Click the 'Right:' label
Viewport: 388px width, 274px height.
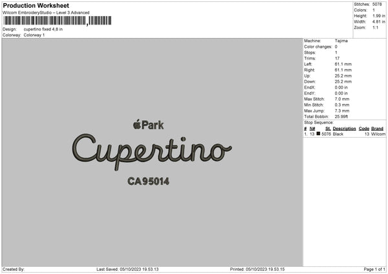[309, 70]
